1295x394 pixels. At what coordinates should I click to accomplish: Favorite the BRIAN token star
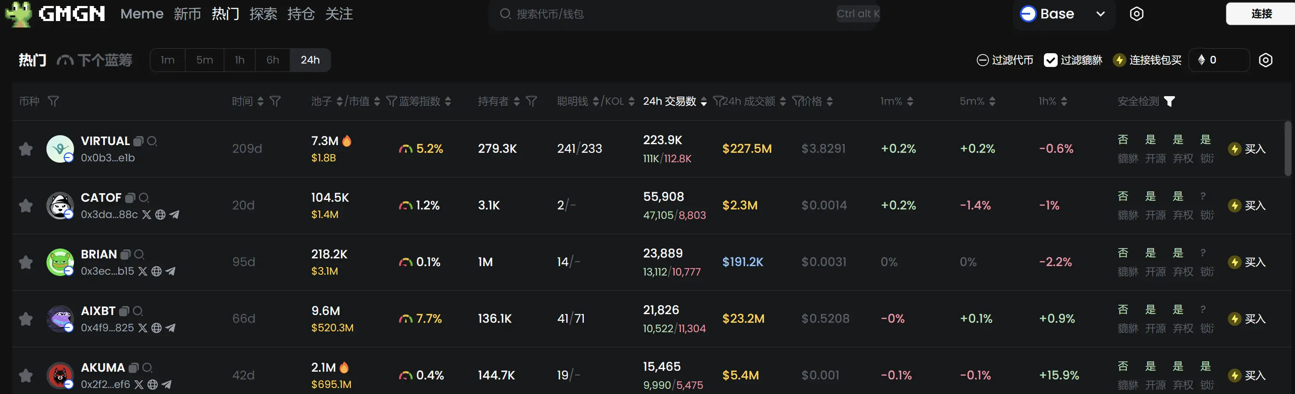(x=26, y=263)
